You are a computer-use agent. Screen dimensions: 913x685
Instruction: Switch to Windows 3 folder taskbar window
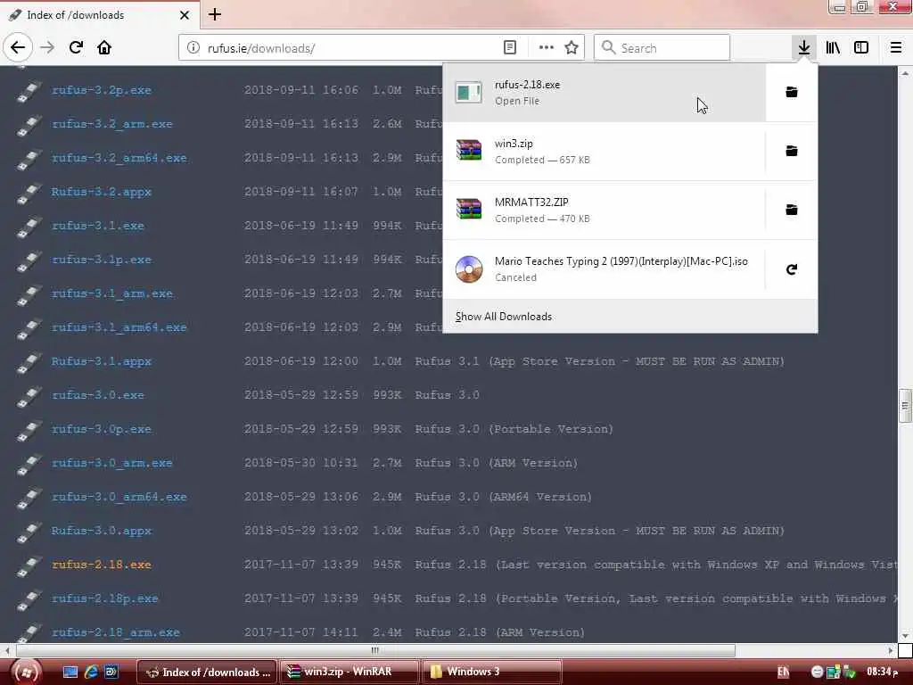pos(492,672)
